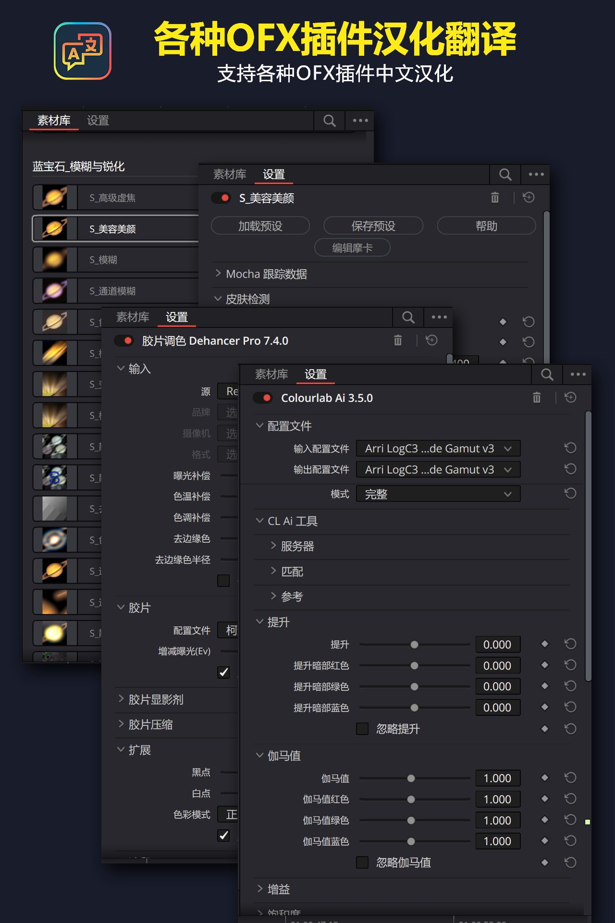Check the box below 去边缘色半径
The height and width of the screenshot is (923, 615).
click(223, 581)
